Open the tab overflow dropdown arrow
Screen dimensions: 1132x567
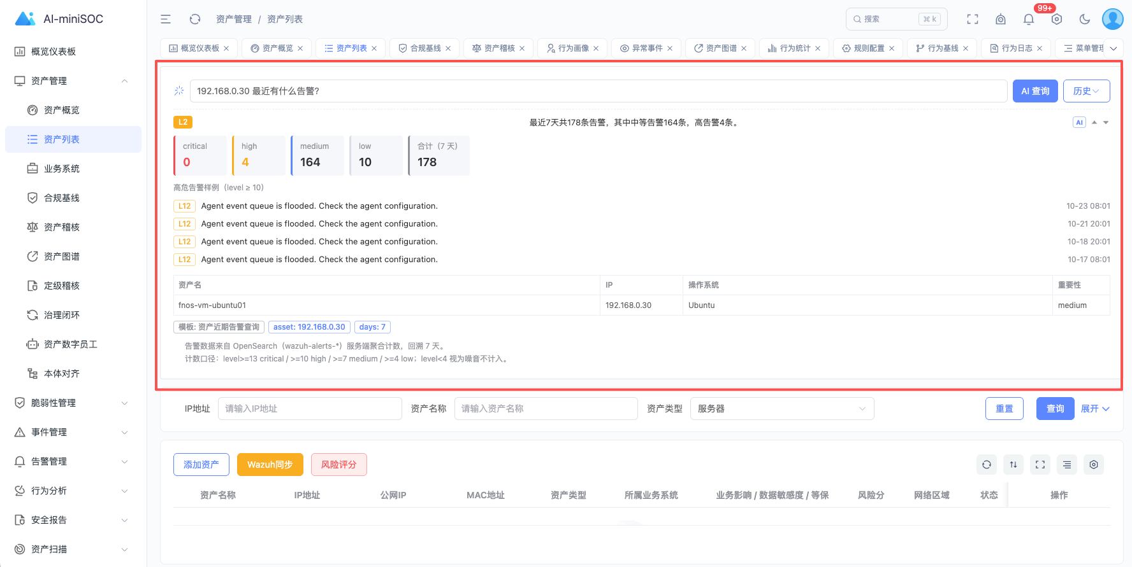tap(1114, 48)
